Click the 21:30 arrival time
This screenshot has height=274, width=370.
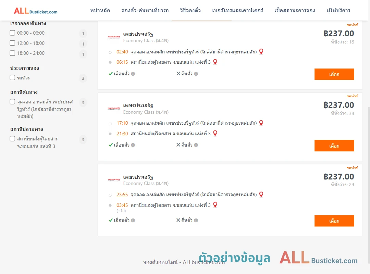click(x=122, y=134)
